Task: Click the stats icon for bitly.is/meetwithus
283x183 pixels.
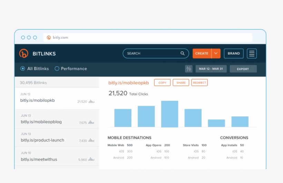Action: pyautogui.click(x=91, y=159)
